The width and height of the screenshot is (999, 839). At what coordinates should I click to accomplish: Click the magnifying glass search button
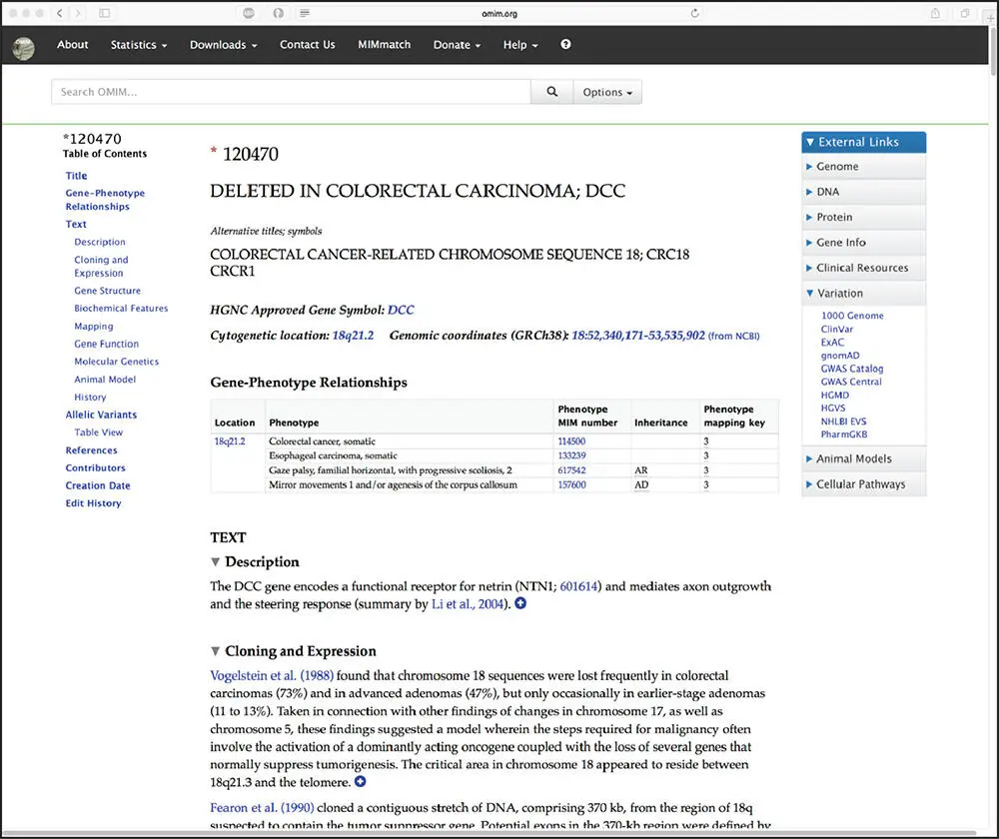(x=551, y=92)
